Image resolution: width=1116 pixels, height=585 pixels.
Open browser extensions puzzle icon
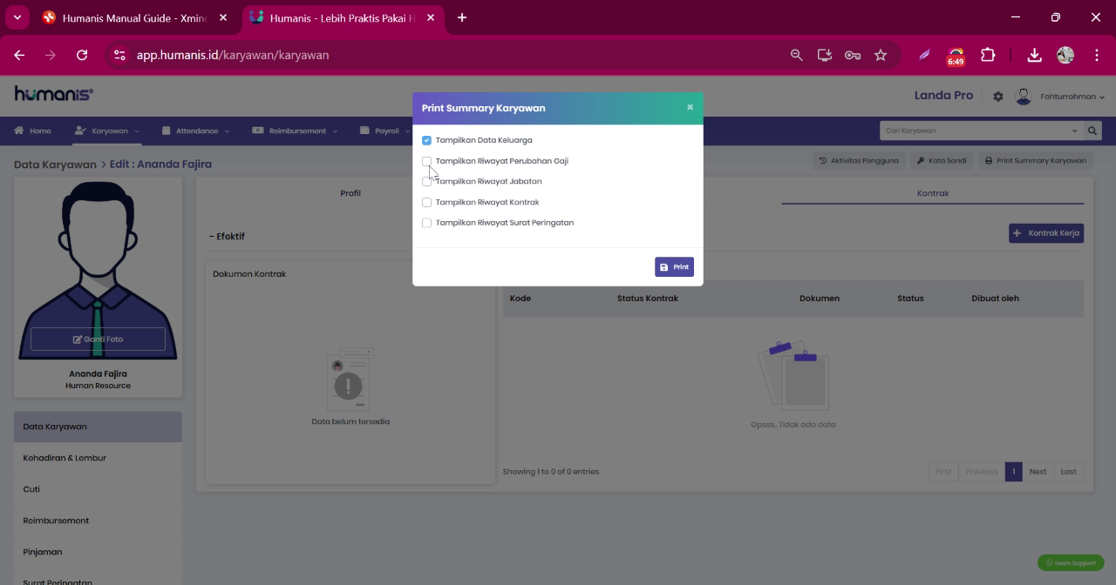pos(988,55)
